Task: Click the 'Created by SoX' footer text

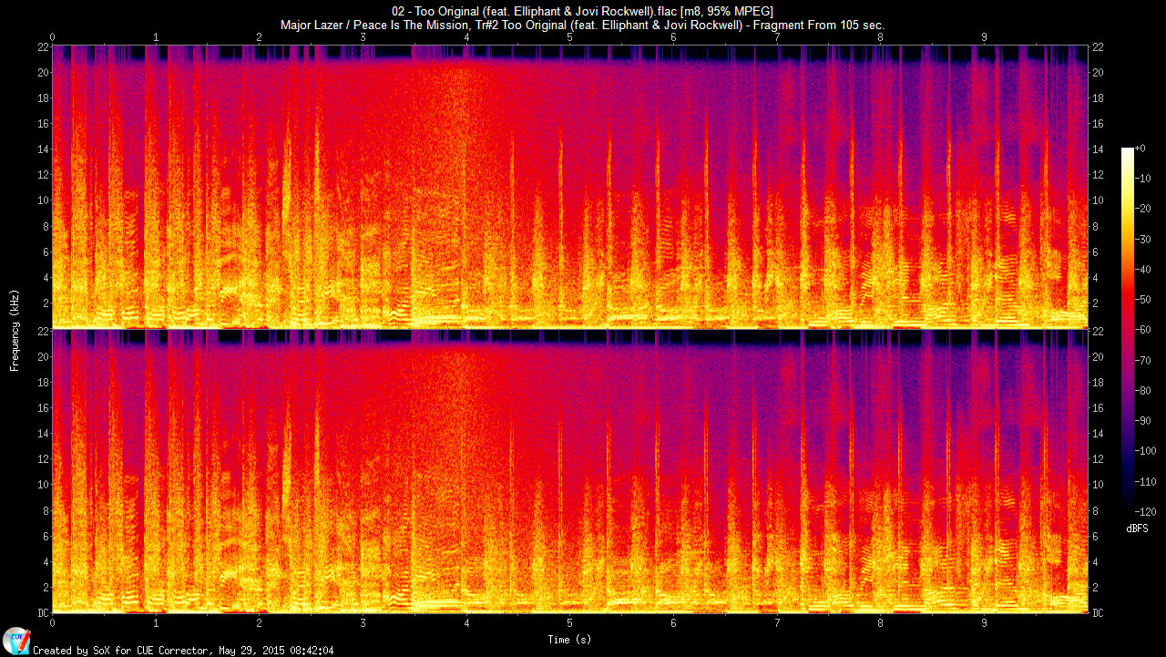Action: coord(183,651)
